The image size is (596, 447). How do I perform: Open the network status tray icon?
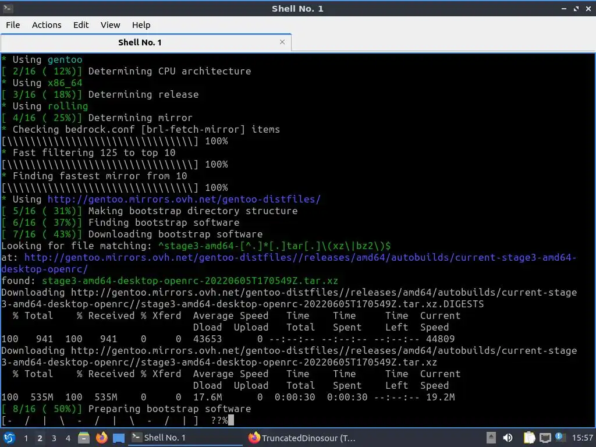[545, 438]
